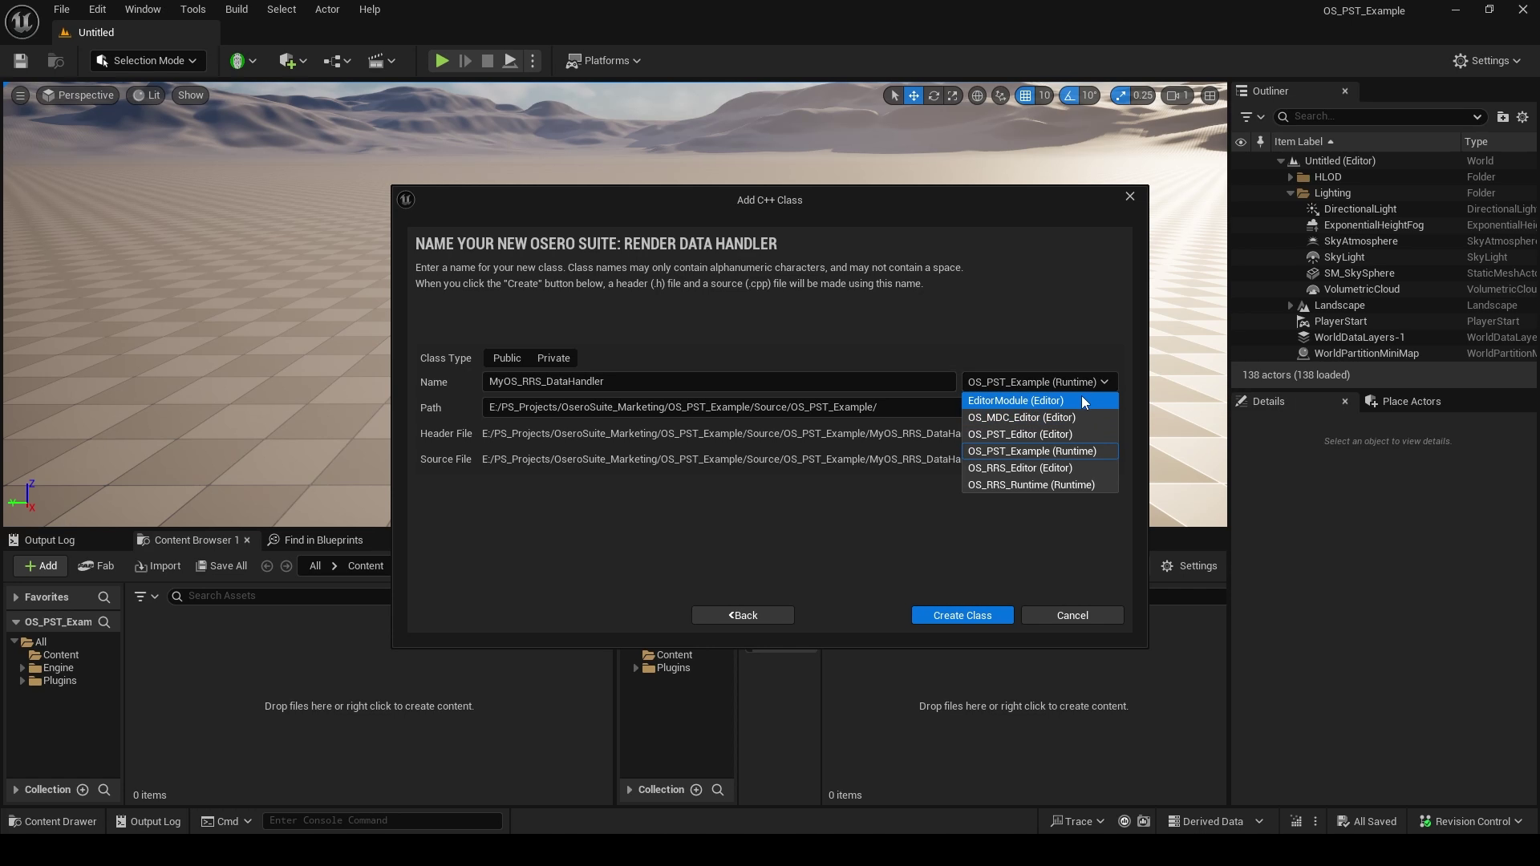
Task: Open the viewport hamburger options menu
Action: 20,95
